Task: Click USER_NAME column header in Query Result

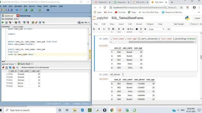Action: pos(23,71)
